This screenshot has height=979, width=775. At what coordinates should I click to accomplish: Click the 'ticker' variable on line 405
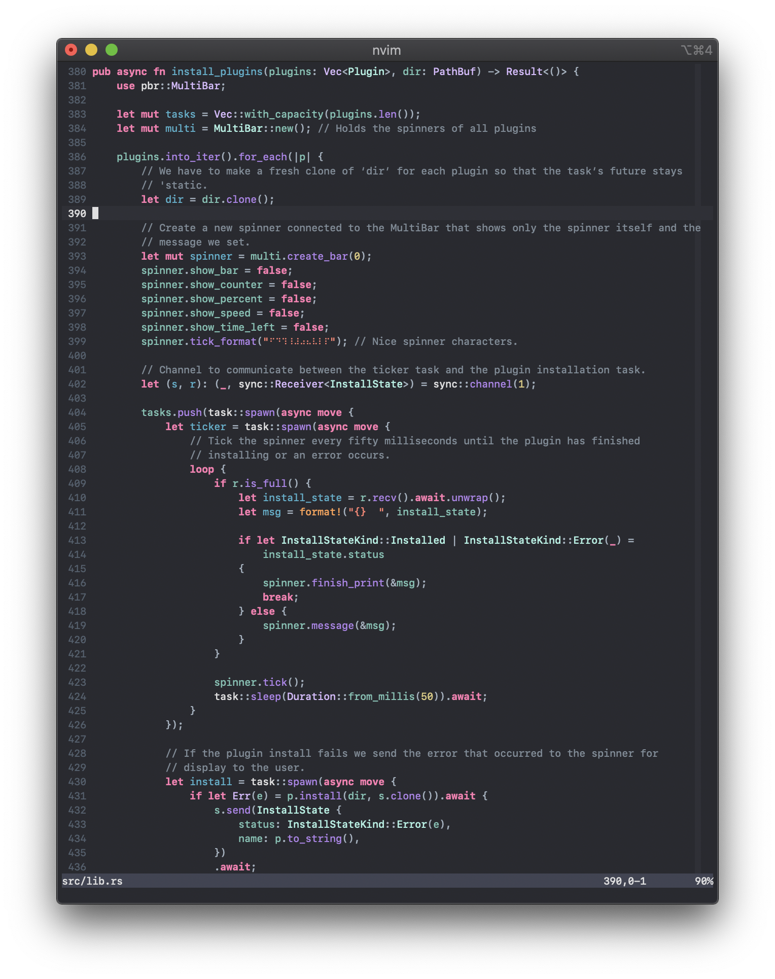point(208,427)
